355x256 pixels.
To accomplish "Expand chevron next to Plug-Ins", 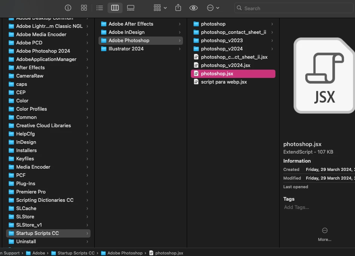I will 87,184.
